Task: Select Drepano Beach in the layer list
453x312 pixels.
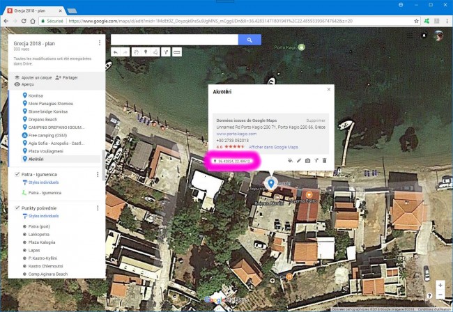Action: click(43, 119)
